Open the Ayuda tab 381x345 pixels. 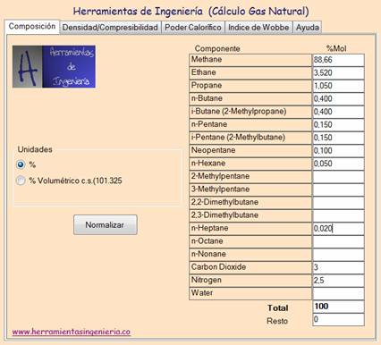[308, 28]
